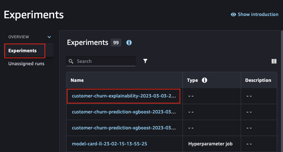
Task: Open Unassigned runs in the sidebar
Action: click(x=26, y=64)
